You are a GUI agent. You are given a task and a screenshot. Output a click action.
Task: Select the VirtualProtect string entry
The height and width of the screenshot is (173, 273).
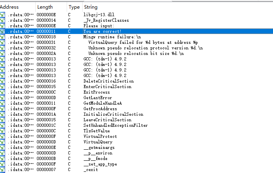[100, 136]
